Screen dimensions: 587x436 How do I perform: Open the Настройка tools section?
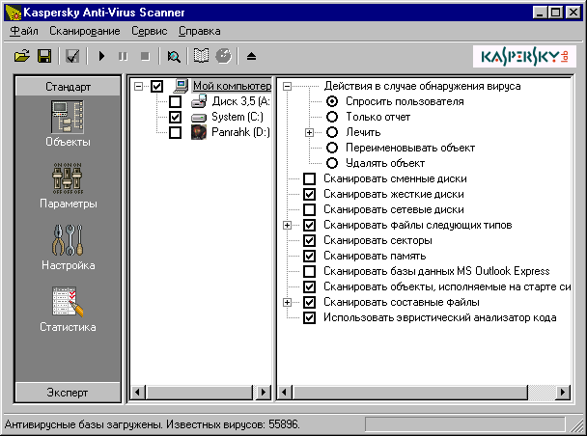coord(69,248)
